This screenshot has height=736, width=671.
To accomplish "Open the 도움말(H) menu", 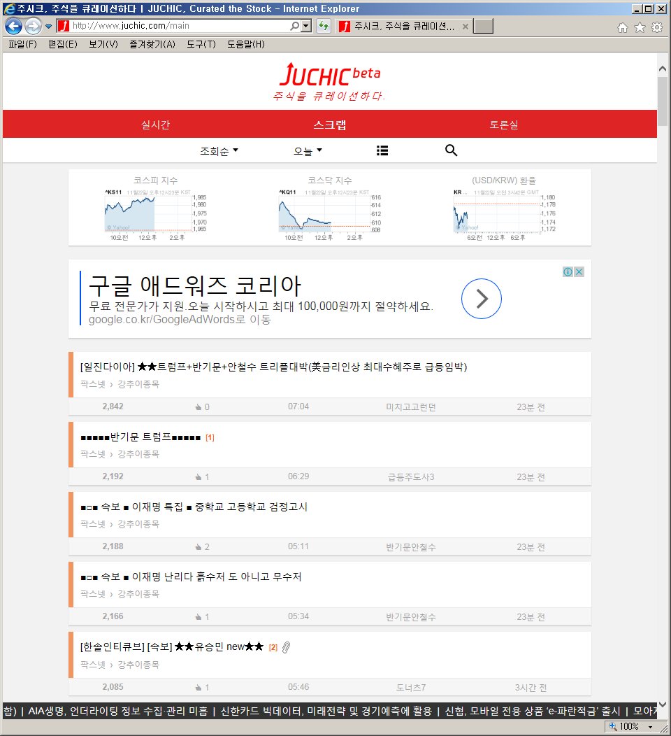I will point(246,44).
